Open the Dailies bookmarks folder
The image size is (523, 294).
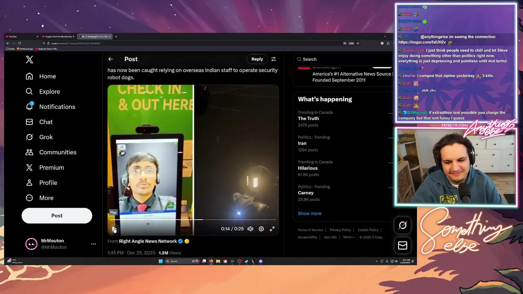pyautogui.click(x=11, y=49)
